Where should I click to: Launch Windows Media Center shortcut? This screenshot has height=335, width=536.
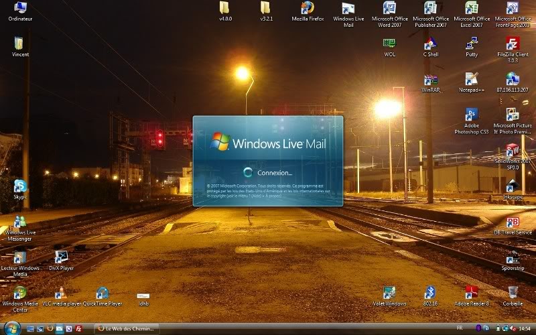(x=20, y=299)
